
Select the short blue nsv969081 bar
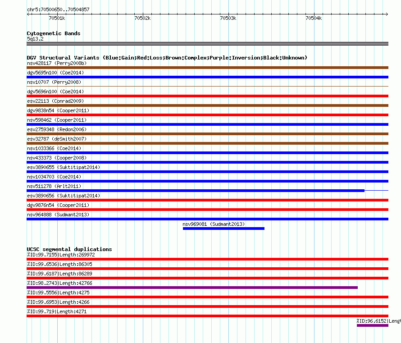point(223,229)
